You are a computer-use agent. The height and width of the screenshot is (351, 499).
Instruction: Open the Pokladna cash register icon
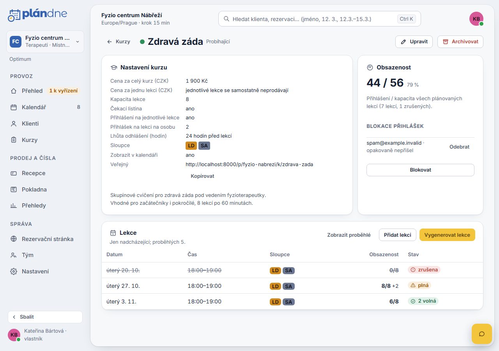point(14,190)
